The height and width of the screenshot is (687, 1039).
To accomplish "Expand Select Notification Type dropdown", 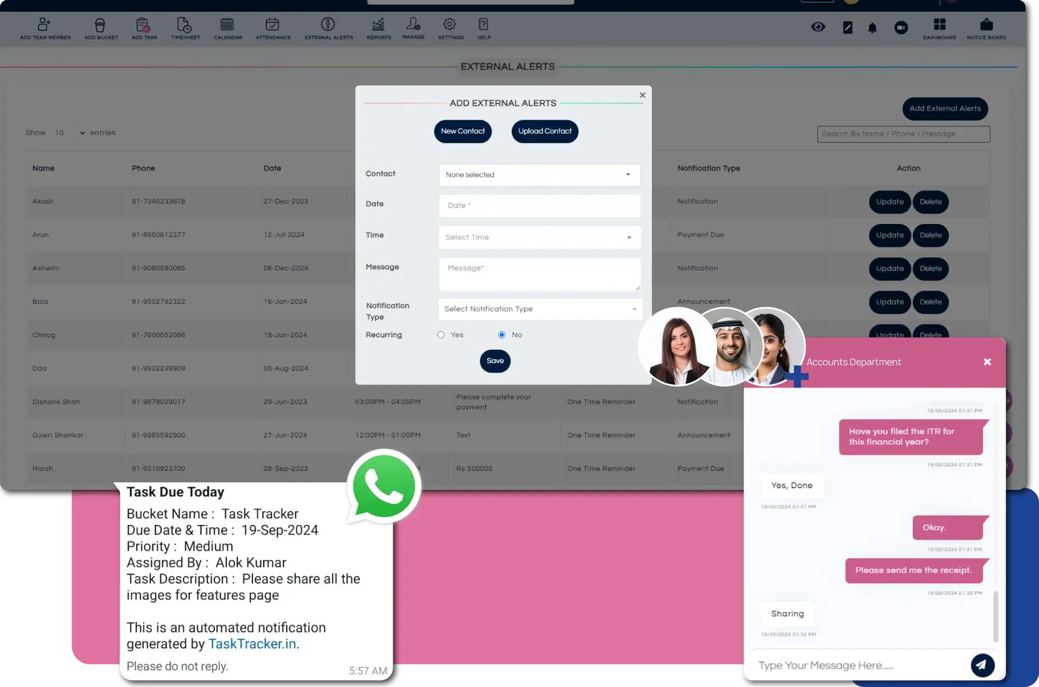I will click(x=540, y=309).
